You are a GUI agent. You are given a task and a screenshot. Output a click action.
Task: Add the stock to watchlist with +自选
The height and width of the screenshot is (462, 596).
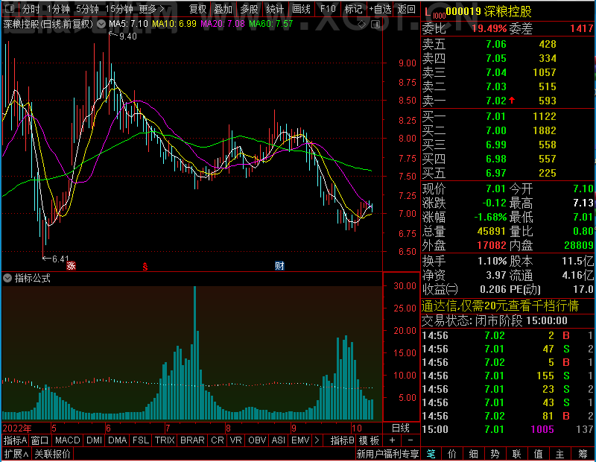380,9
